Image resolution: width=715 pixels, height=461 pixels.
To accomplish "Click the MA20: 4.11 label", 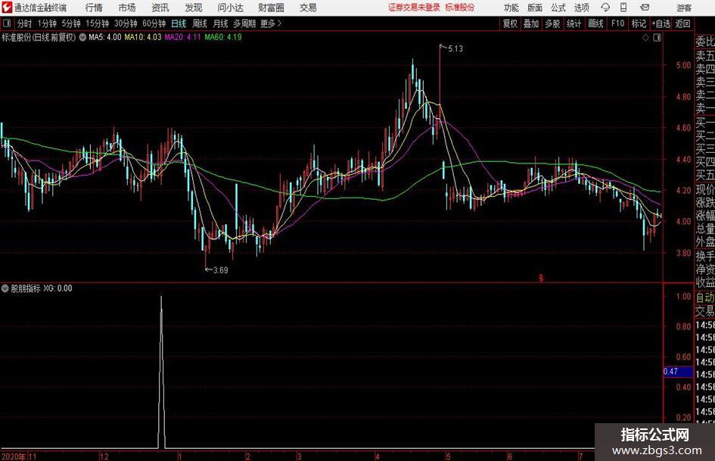I will pos(183,37).
